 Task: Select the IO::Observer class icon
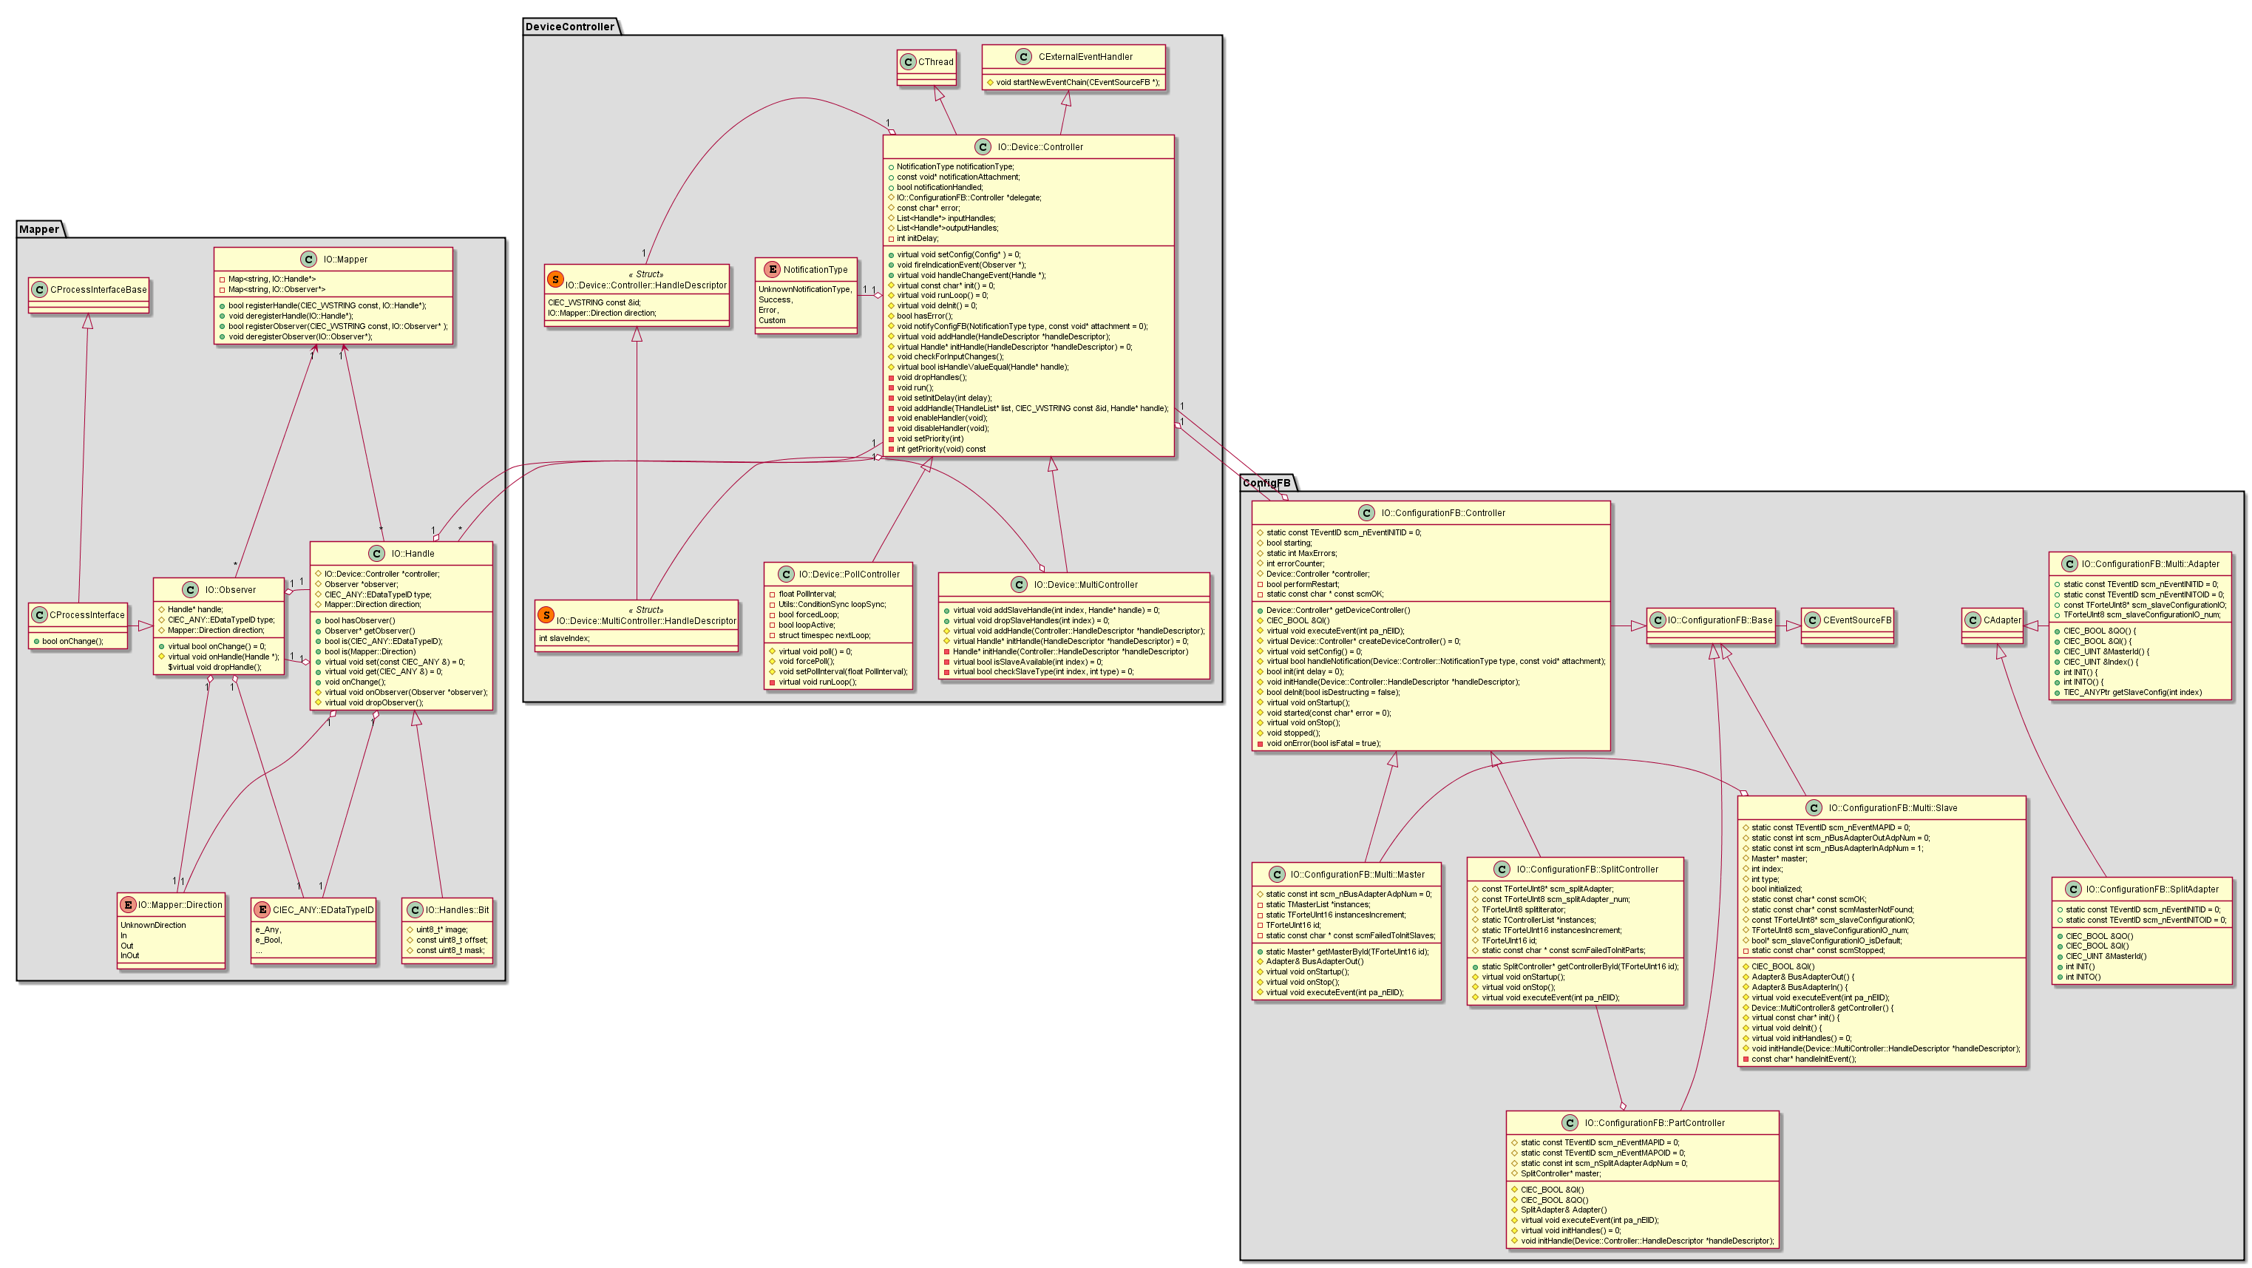point(190,589)
